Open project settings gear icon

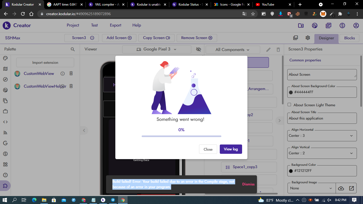(308, 38)
